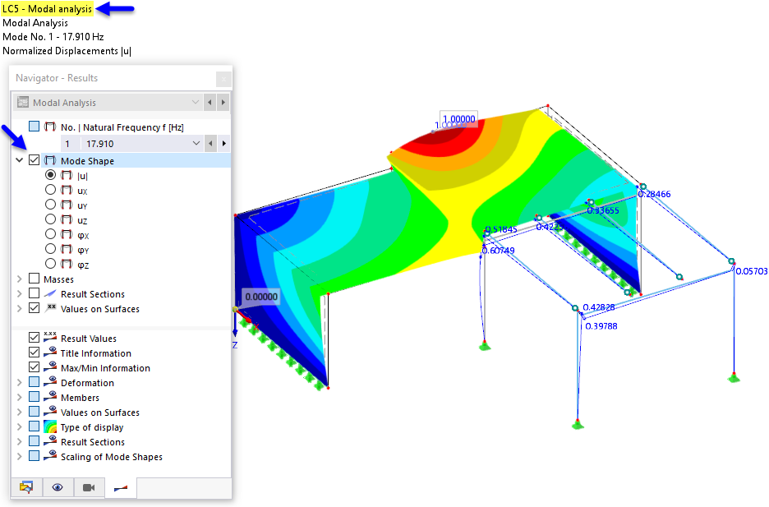This screenshot has height=507, width=769.
Task: Switch to the Display tab eye icon
Action: [58, 487]
